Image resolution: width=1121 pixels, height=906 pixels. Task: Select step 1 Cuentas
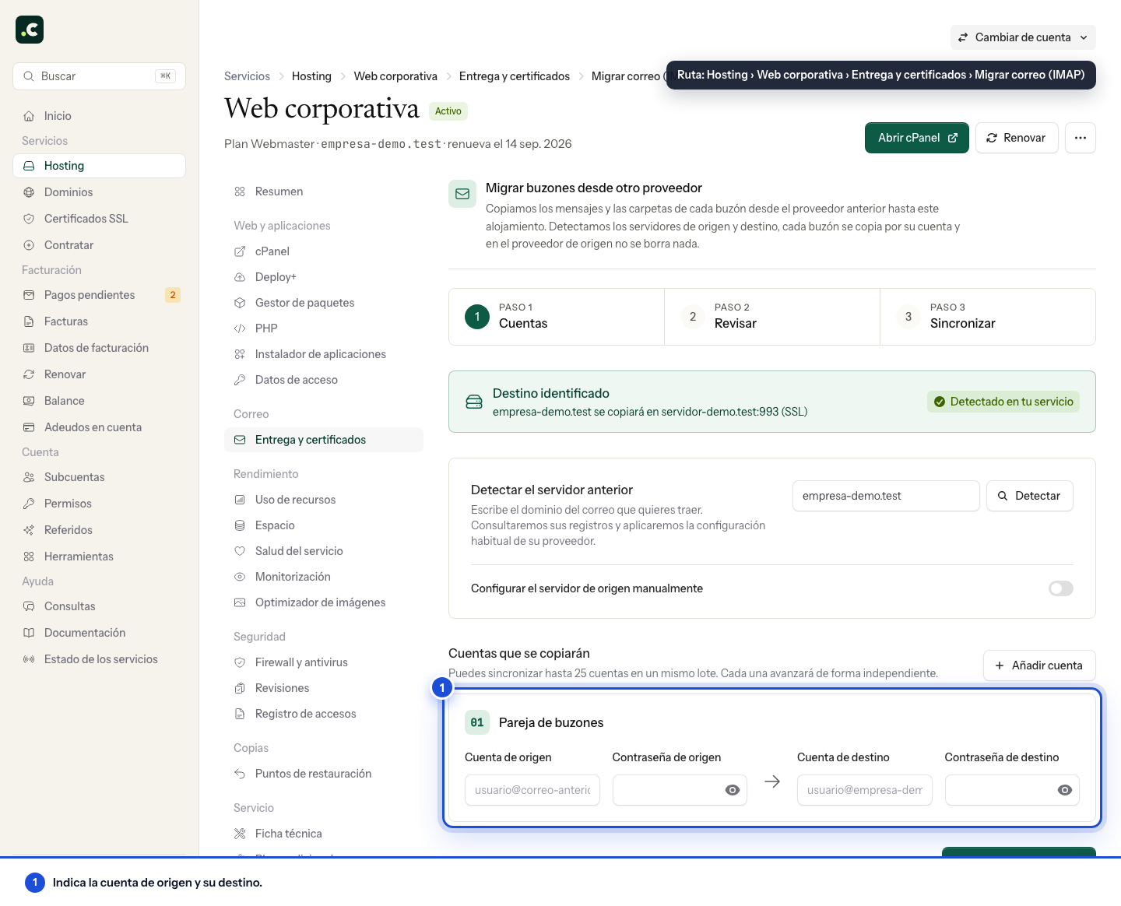point(557,317)
